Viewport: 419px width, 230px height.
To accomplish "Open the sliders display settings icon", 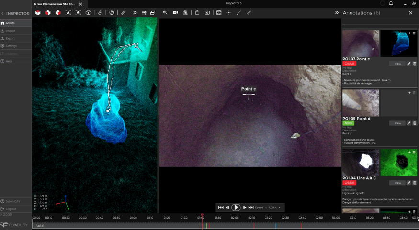I will click(x=144, y=12).
